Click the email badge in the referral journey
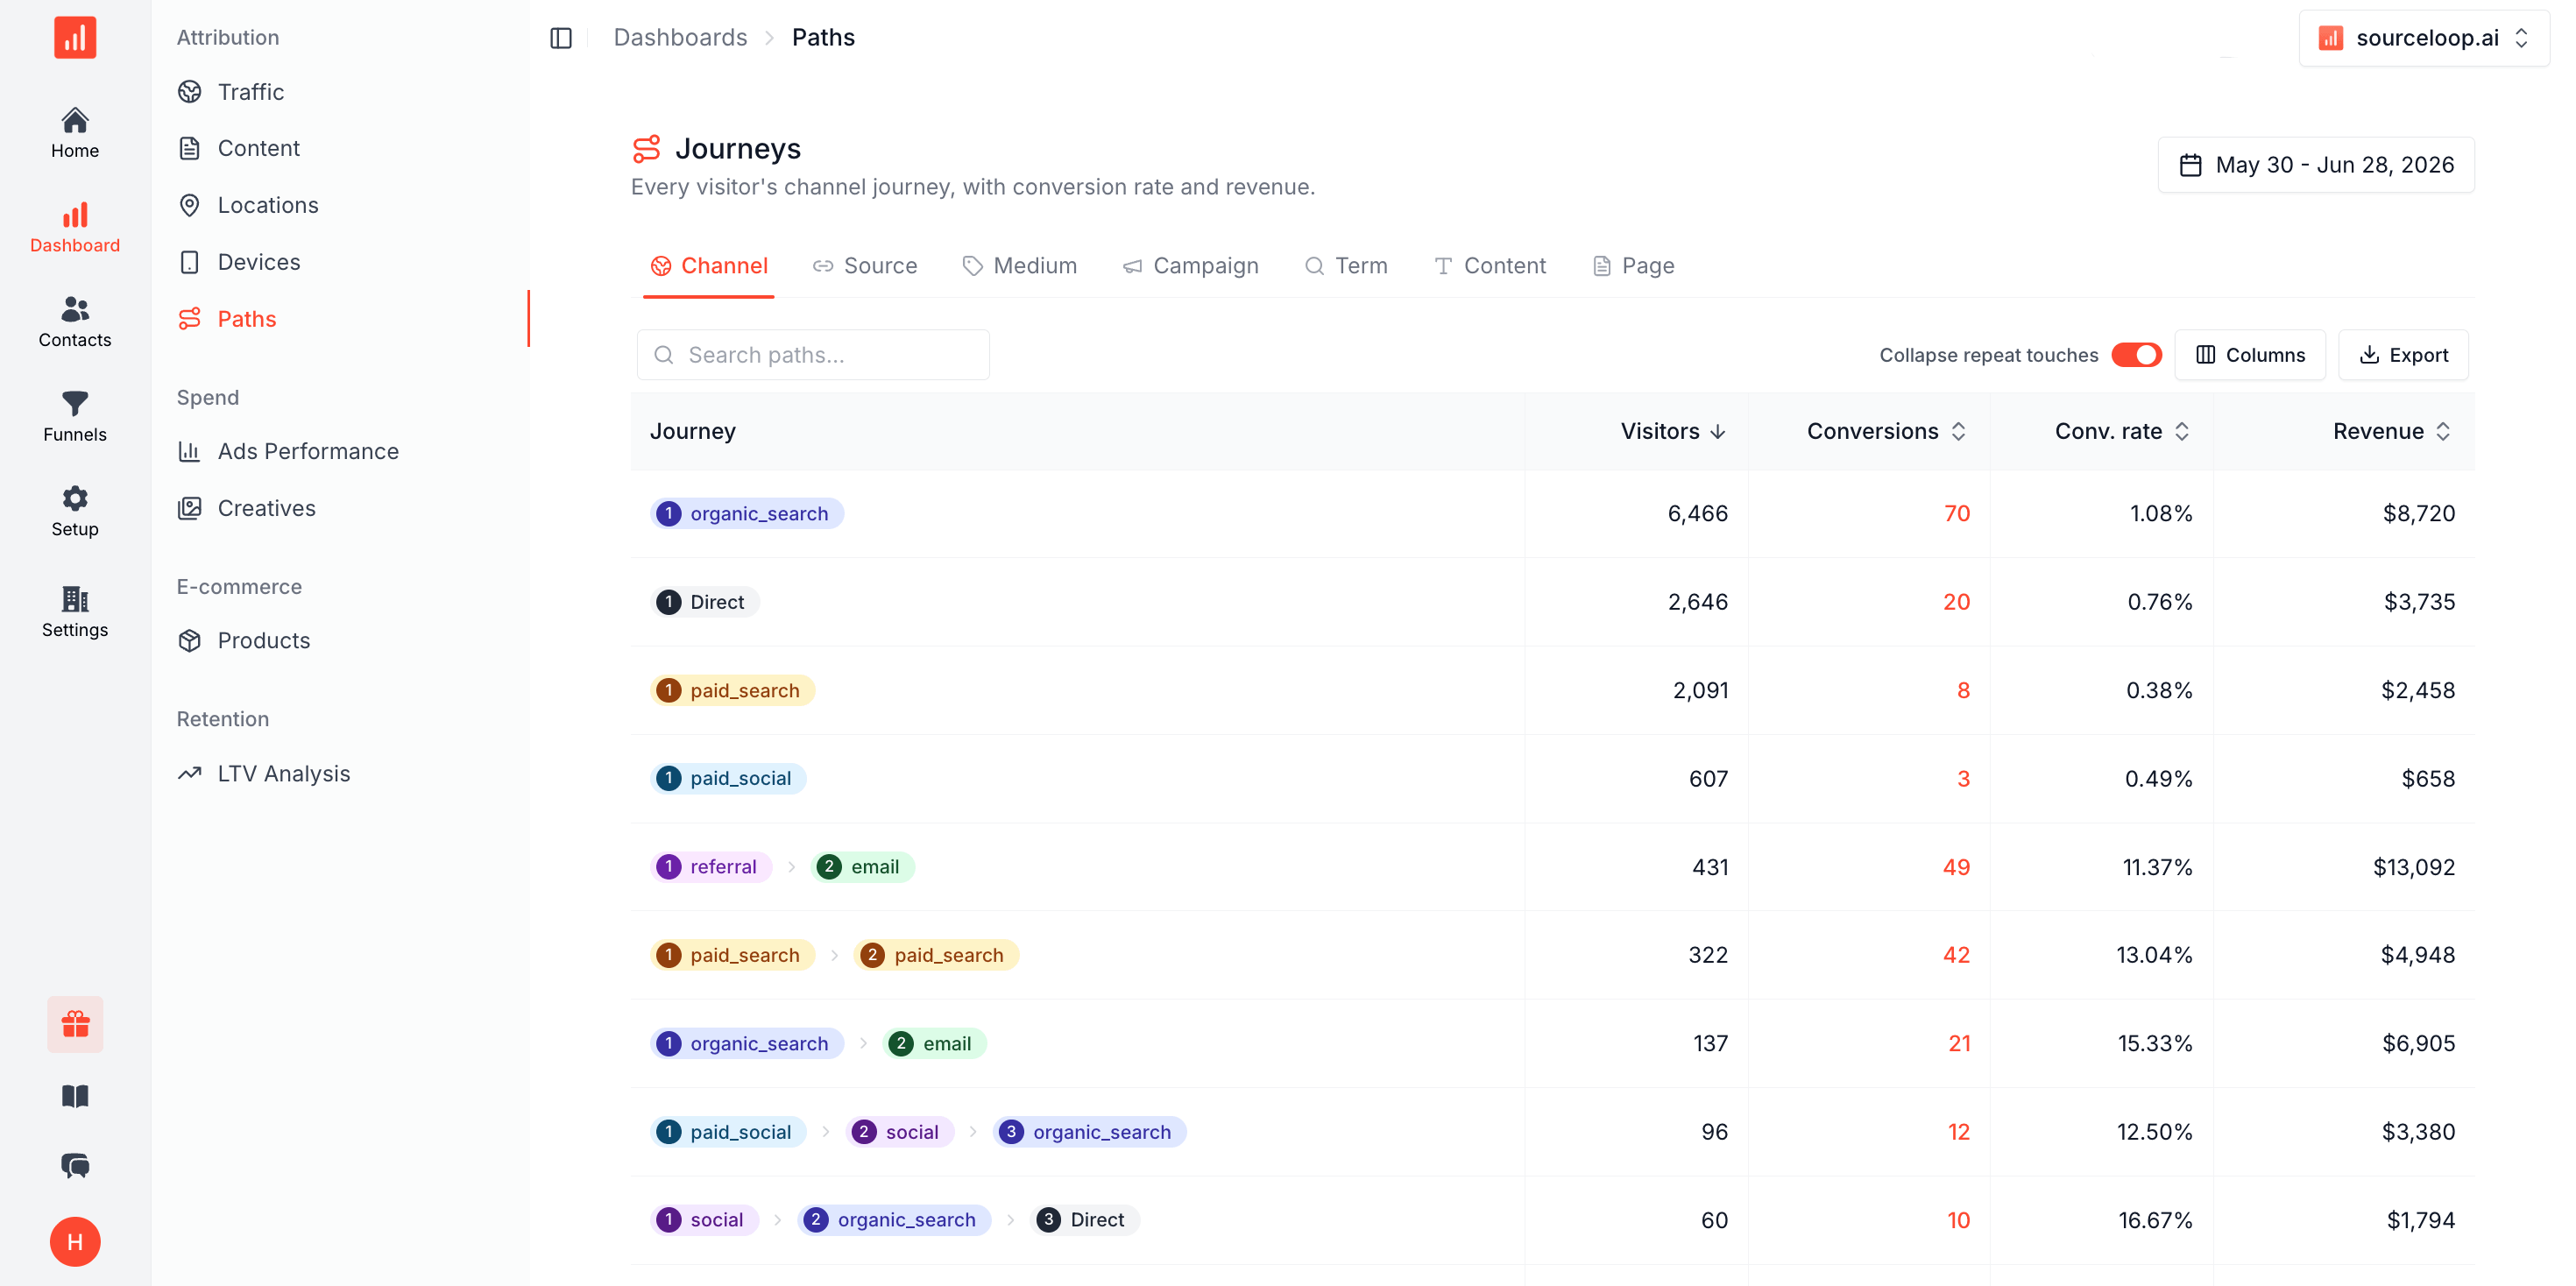The image size is (2576, 1286). (x=863, y=867)
